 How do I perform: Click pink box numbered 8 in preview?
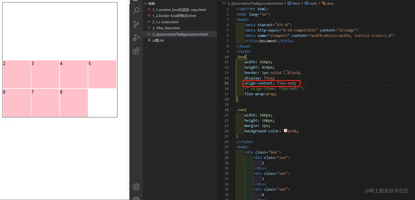[74, 103]
